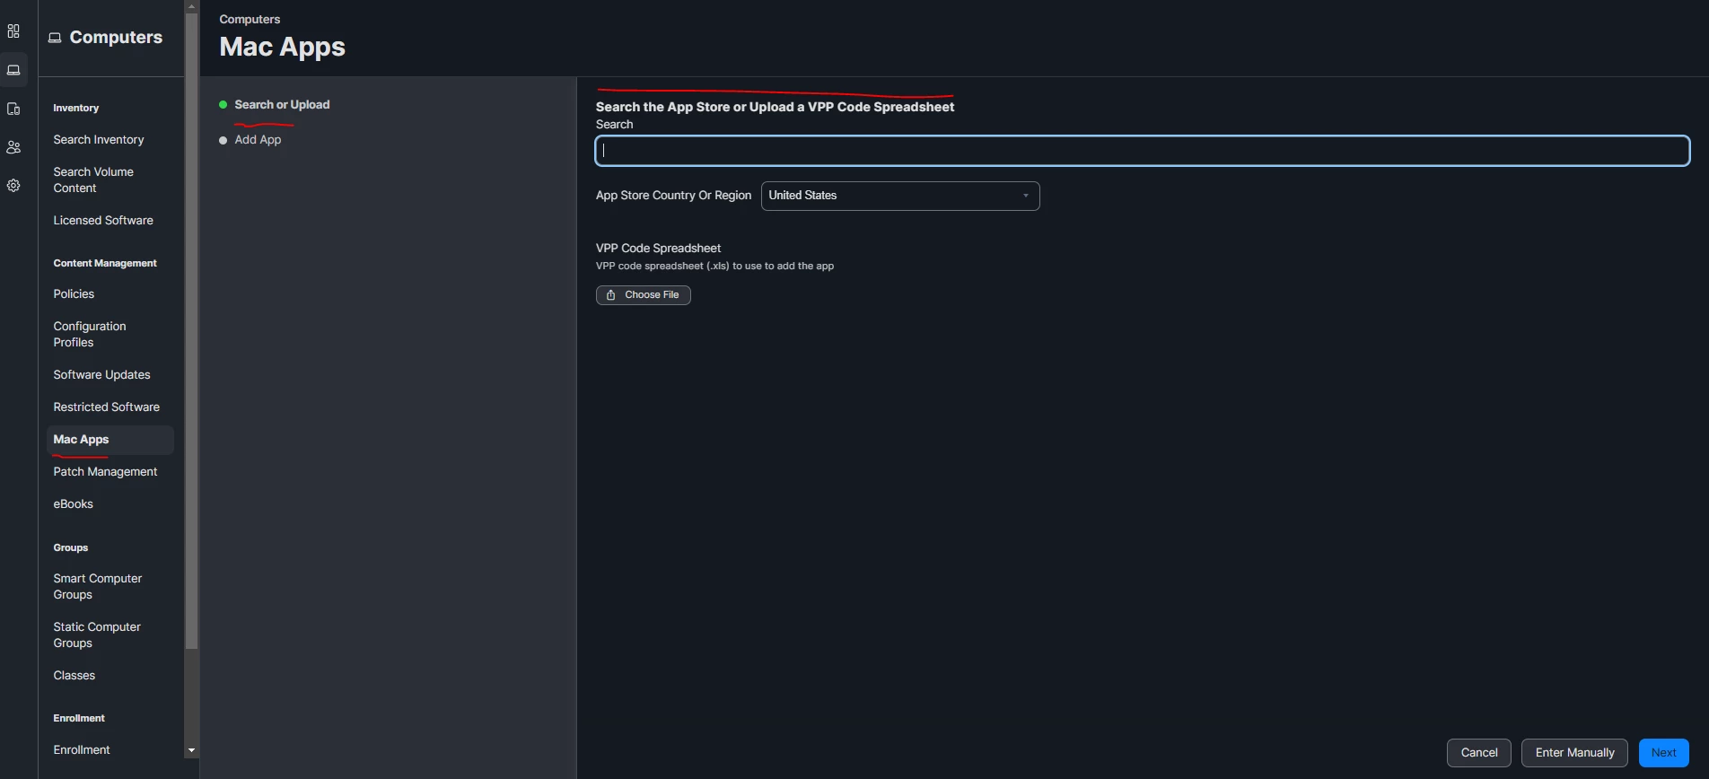Open Software Updates in the sidebar
The width and height of the screenshot is (1709, 779).
coord(101,375)
